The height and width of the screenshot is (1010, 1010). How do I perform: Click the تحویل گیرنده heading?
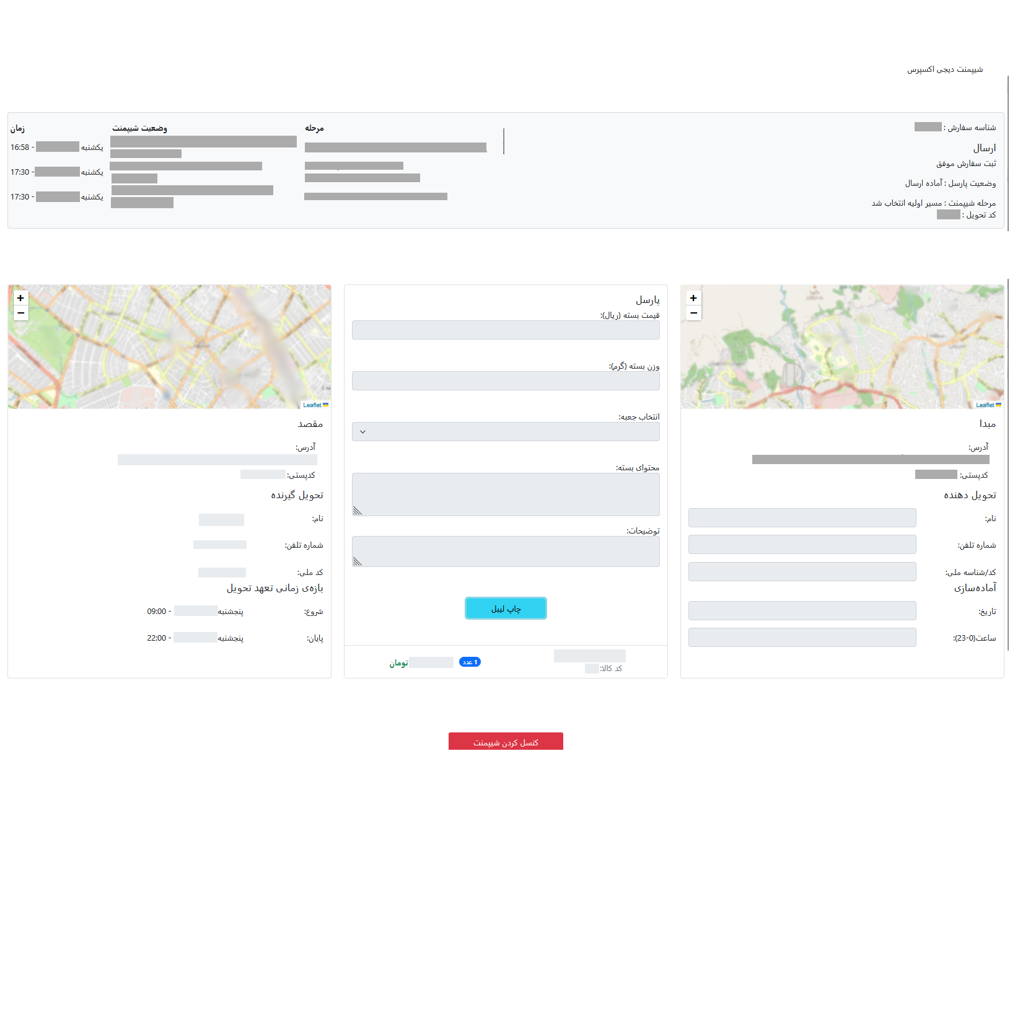tap(297, 494)
